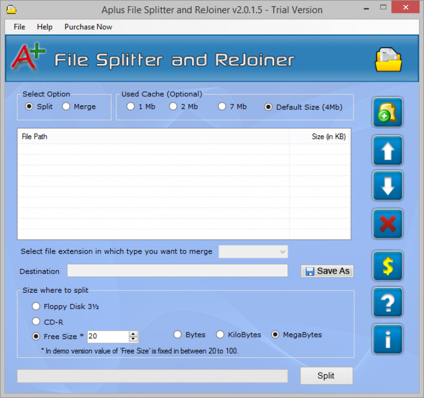Image resolution: width=424 pixels, height=398 pixels.
Task: Click the progress bar at bottom
Action: point(153,376)
